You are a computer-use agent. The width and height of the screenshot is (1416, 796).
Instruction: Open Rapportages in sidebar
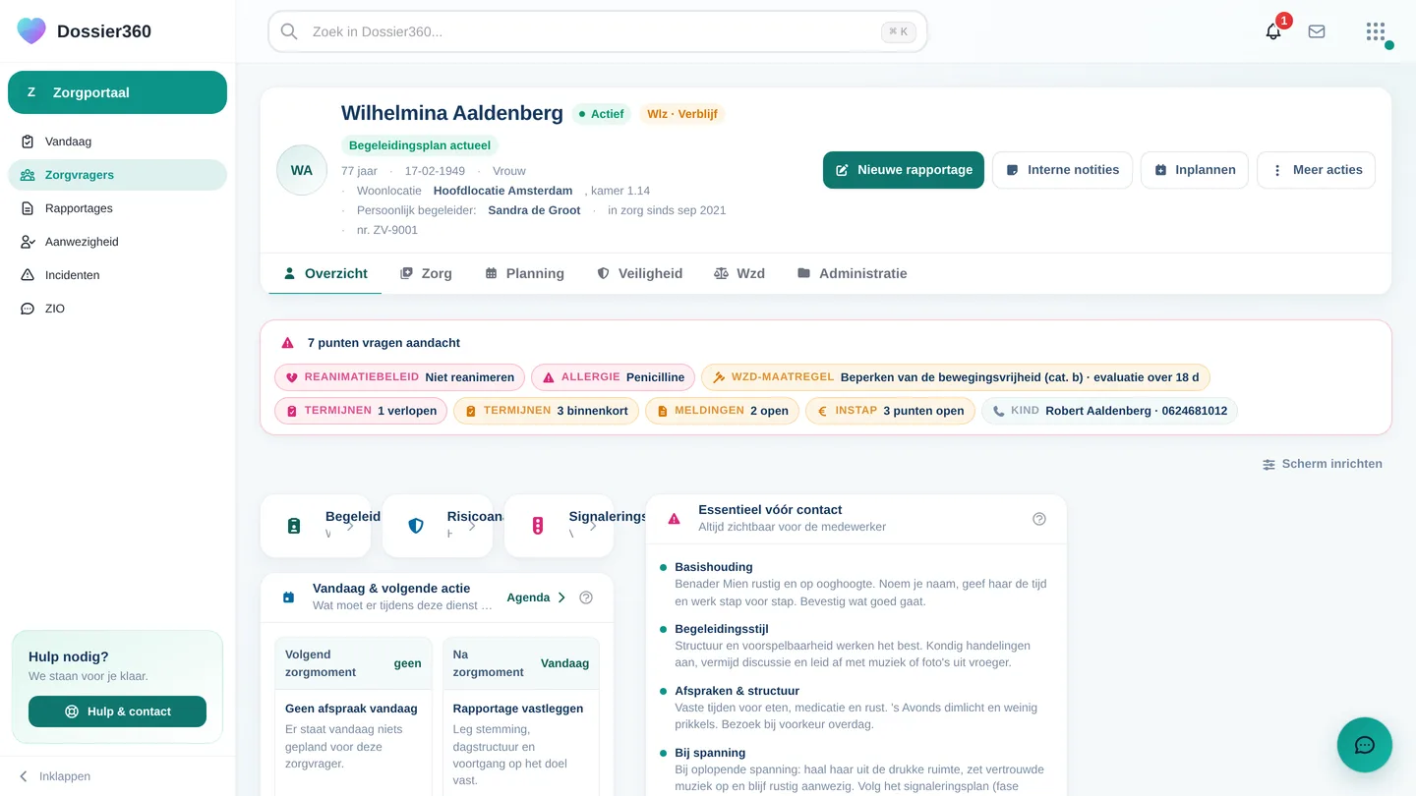pos(117,208)
